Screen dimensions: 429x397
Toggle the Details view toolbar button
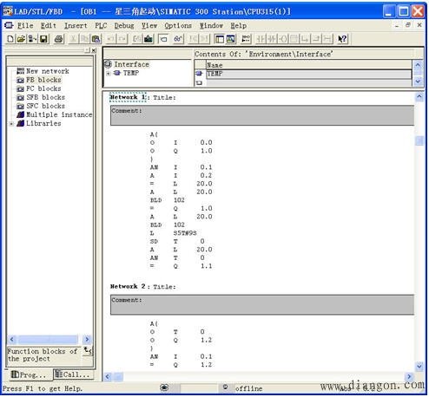(231, 39)
